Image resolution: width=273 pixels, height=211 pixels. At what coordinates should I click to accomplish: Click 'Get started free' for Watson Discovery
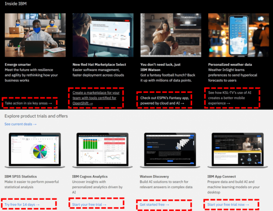pos(154,204)
